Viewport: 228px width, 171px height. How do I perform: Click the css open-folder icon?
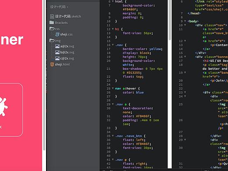click(52, 28)
